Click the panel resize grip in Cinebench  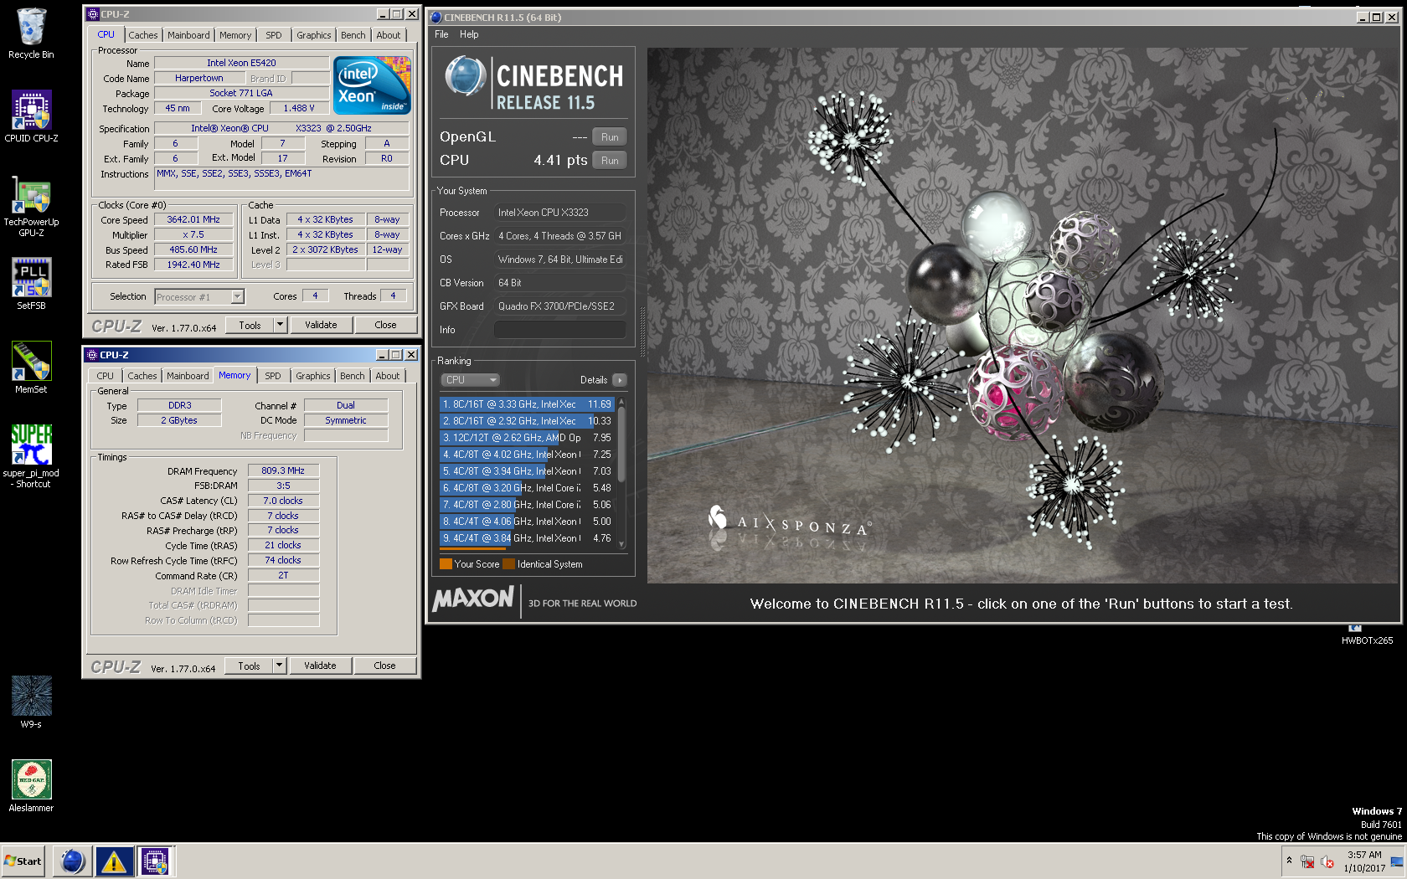pyautogui.click(x=642, y=333)
